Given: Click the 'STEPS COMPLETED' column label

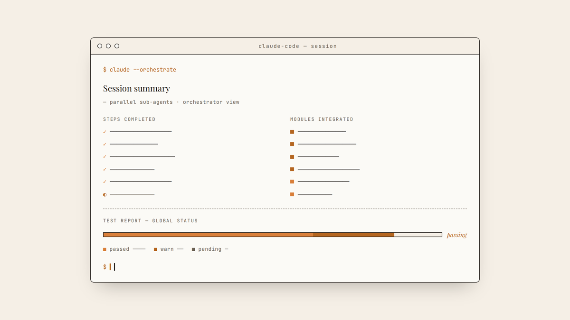Looking at the screenshot, I should point(129,119).
